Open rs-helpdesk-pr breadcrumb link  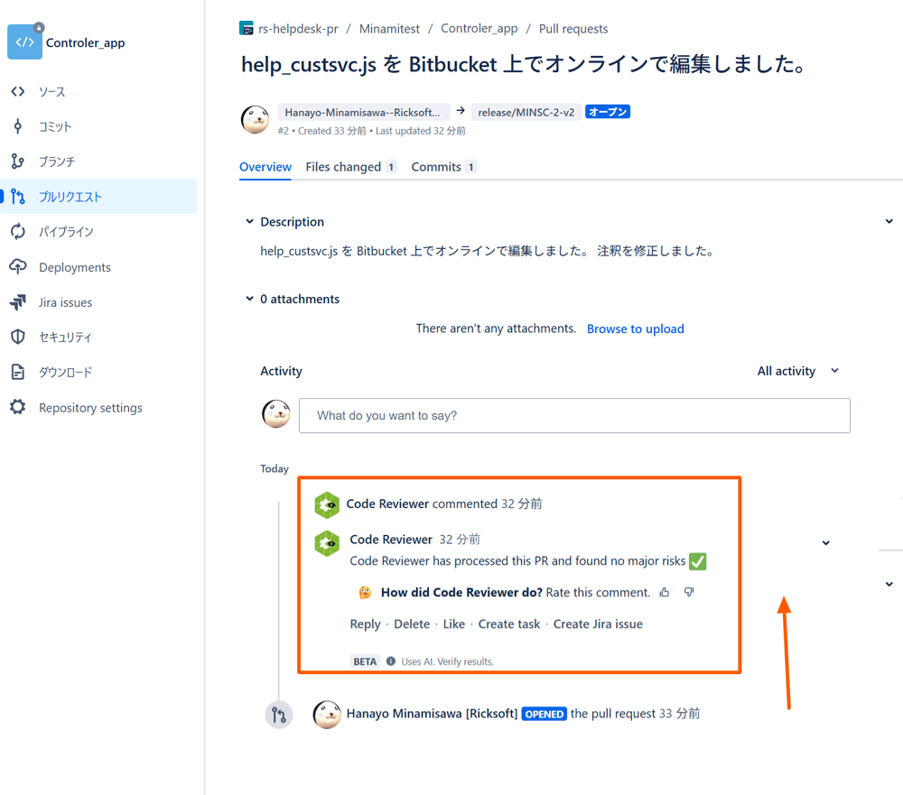click(x=298, y=29)
